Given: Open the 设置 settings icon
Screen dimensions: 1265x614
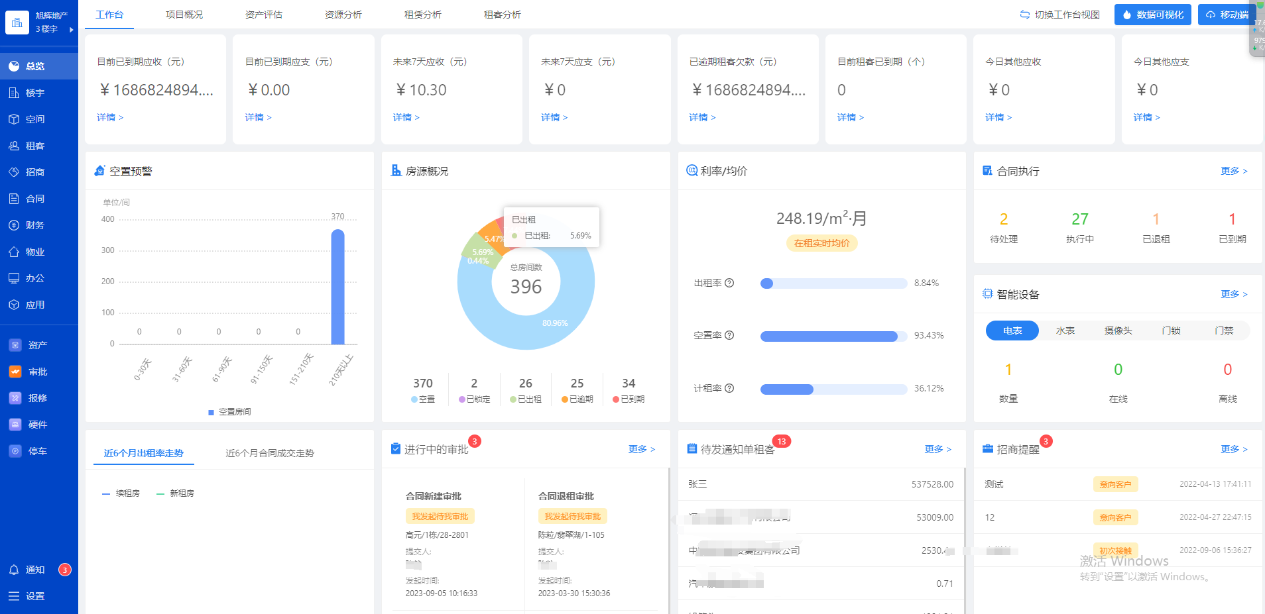Looking at the screenshot, I should tap(14, 596).
